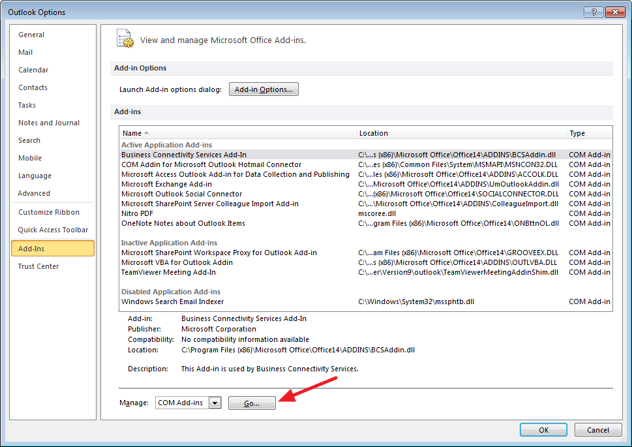Open the Mail options category
Screen dimensions: 632x447
click(x=53, y=52)
